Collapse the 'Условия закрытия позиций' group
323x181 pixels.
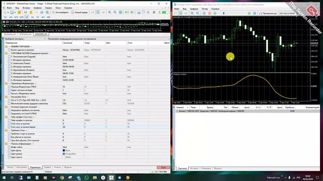point(6,107)
